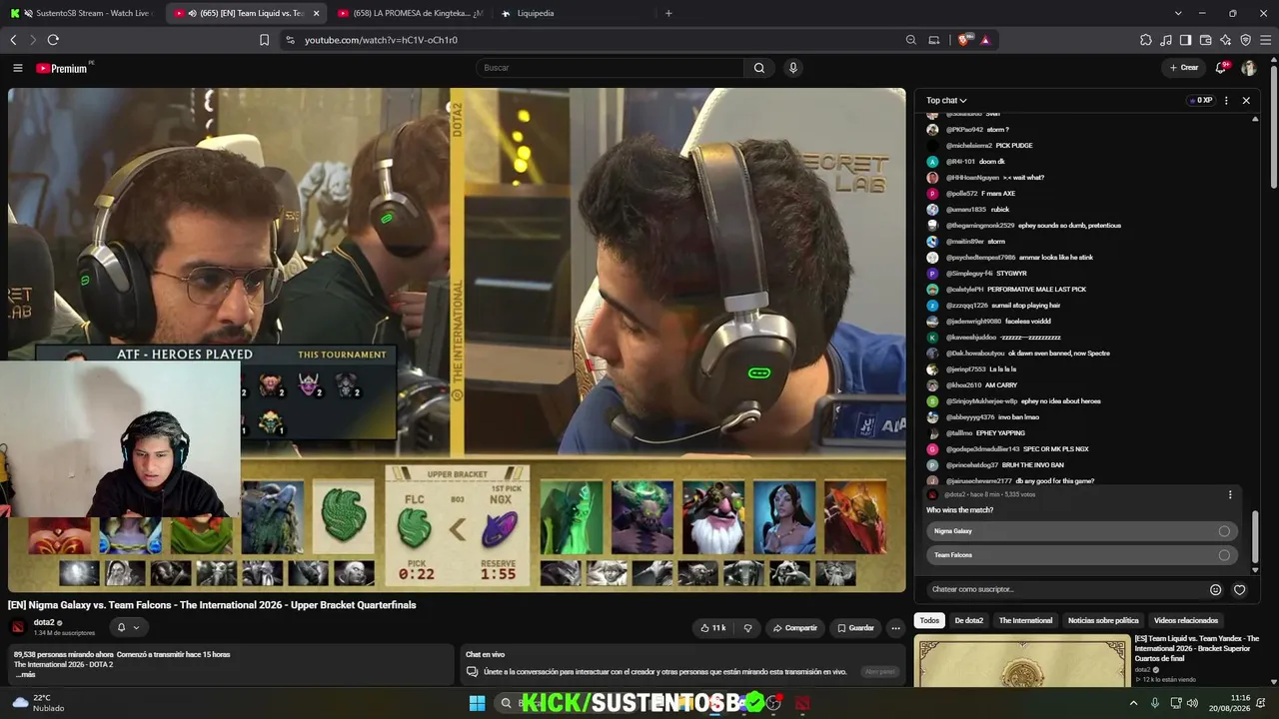Select the Todos filter chip
This screenshot has width=1279, height=719.
click(x=929, y=620)
